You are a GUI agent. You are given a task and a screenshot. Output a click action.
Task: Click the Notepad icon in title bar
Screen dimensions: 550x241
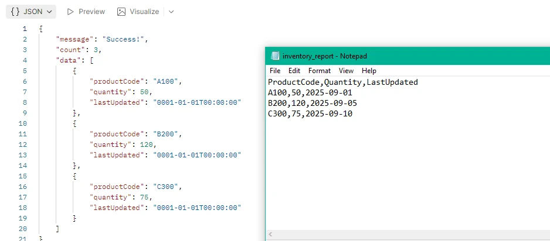coord(274,56)
